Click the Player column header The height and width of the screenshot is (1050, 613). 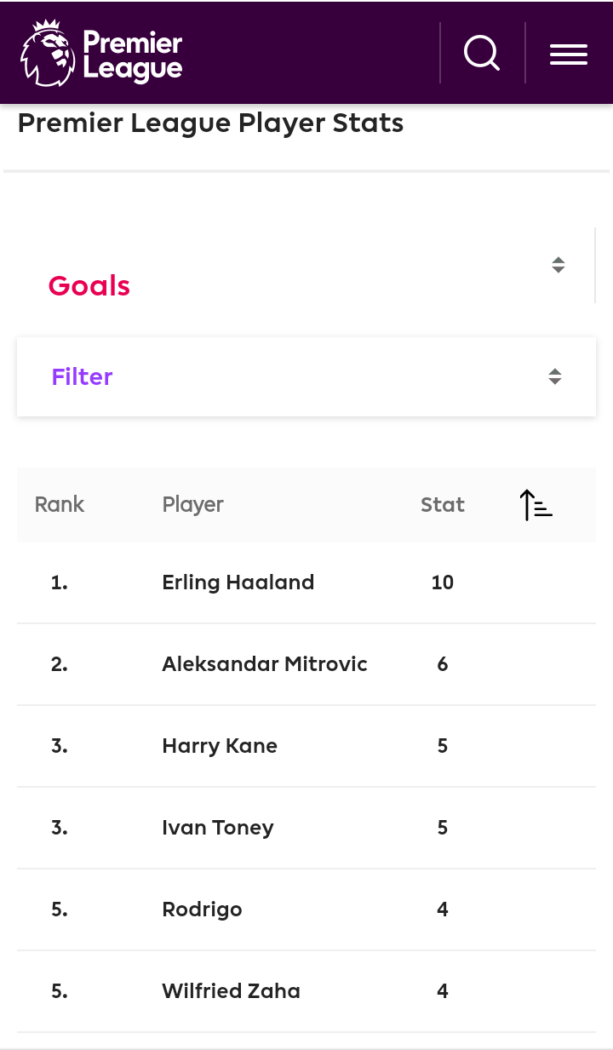[x=192, y=505]
